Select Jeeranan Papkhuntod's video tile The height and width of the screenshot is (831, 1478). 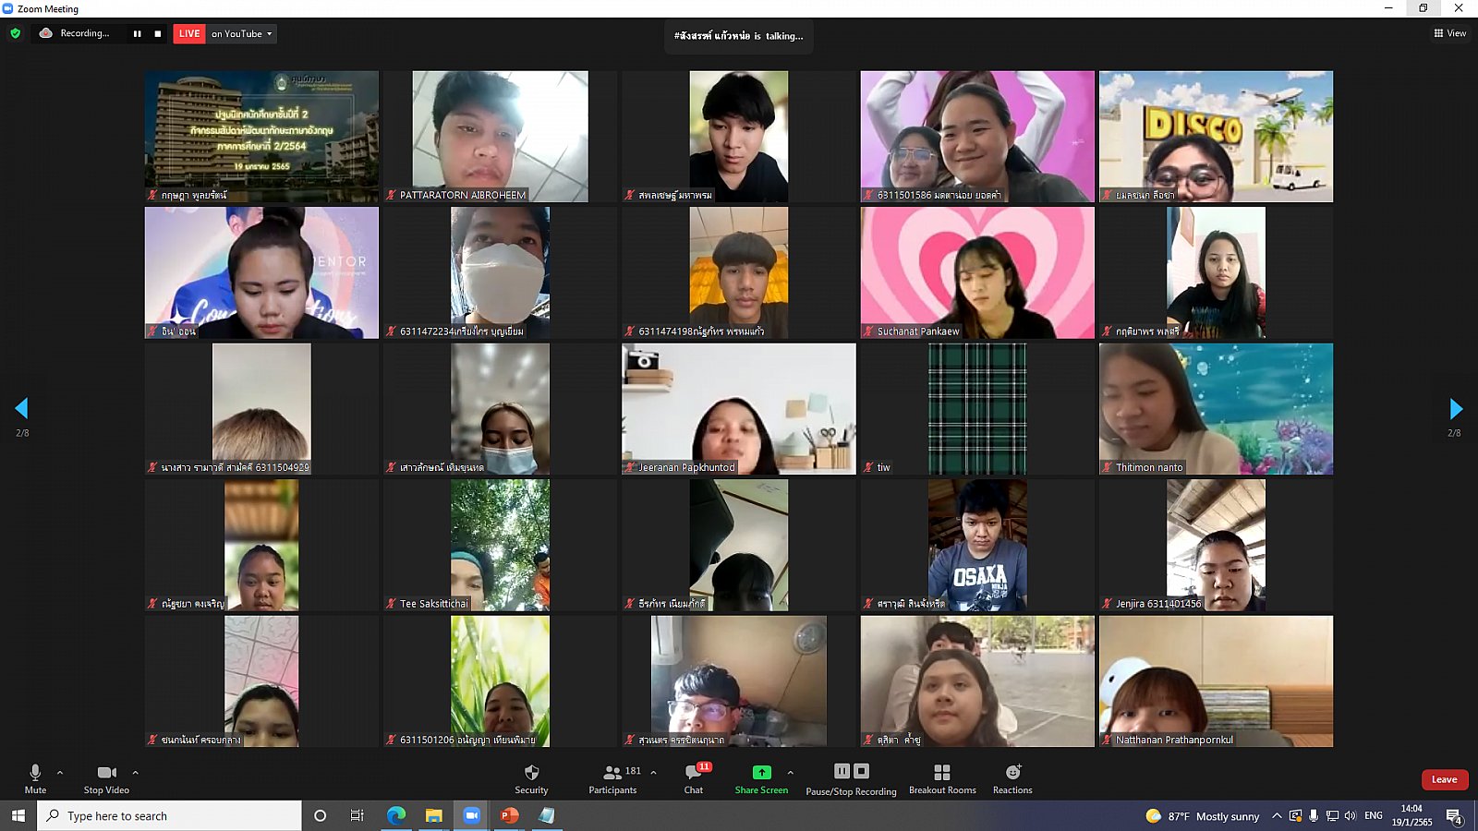click(738, 408)
